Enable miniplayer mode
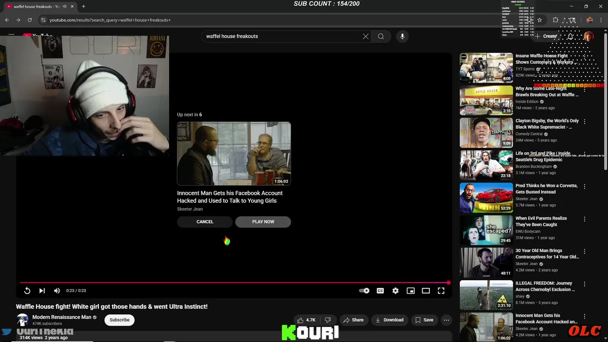Image resolution: width=608 pixels, height=342 pixels. 410,291
